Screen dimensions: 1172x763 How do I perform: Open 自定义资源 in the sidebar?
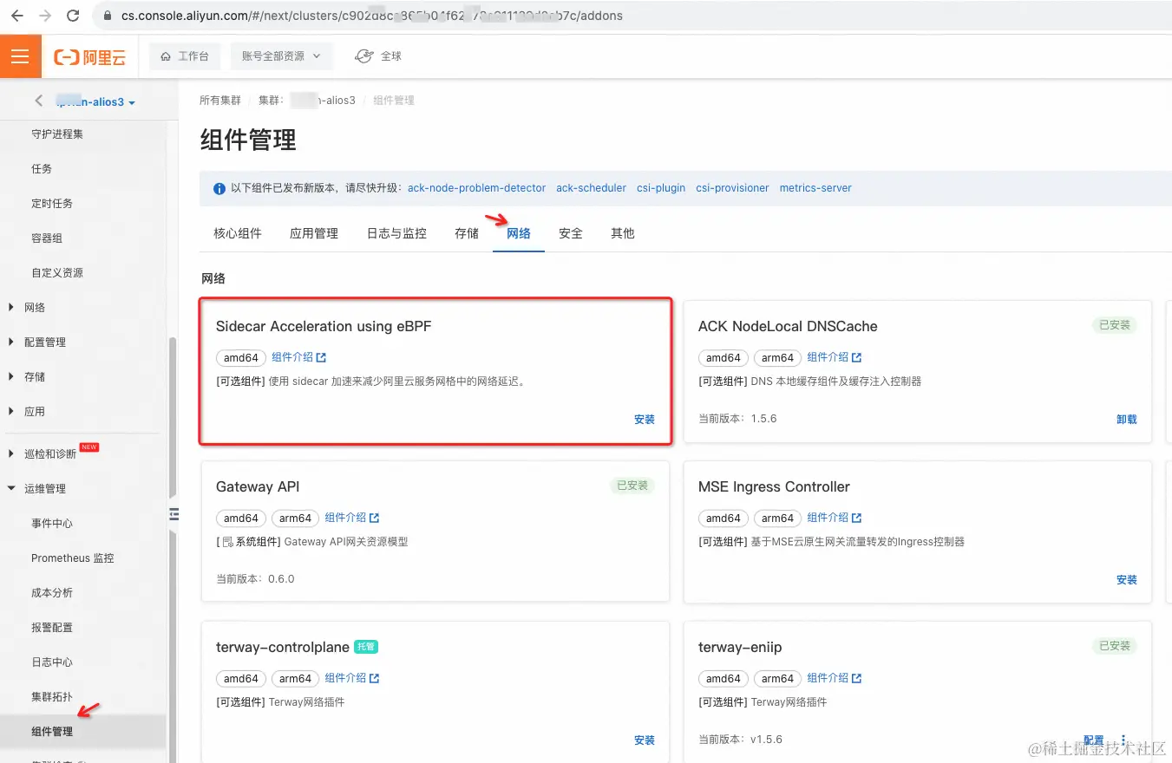[x=57, y=273]
